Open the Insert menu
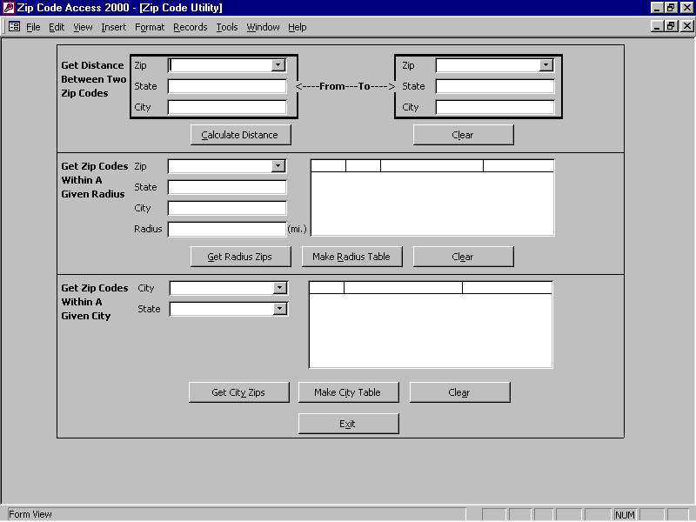Screen dimensions: 696x522 pyautogui.click(x=114, y=27)
